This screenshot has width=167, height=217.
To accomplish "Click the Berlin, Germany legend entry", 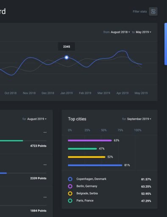I will click(x=87, y=186).
